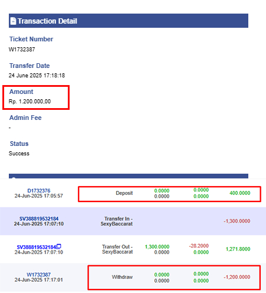Click Transfer Out - SexyBaccarat cell
The width and height of the screenshot is (266, 293).
pos(117,249)
